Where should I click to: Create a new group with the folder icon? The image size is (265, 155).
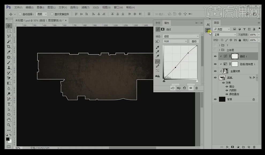[243, 147]
